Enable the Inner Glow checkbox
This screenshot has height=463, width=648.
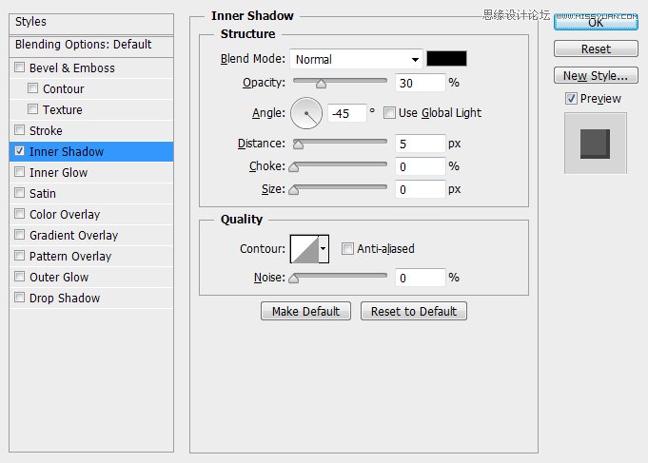click(x=19, y=172)
